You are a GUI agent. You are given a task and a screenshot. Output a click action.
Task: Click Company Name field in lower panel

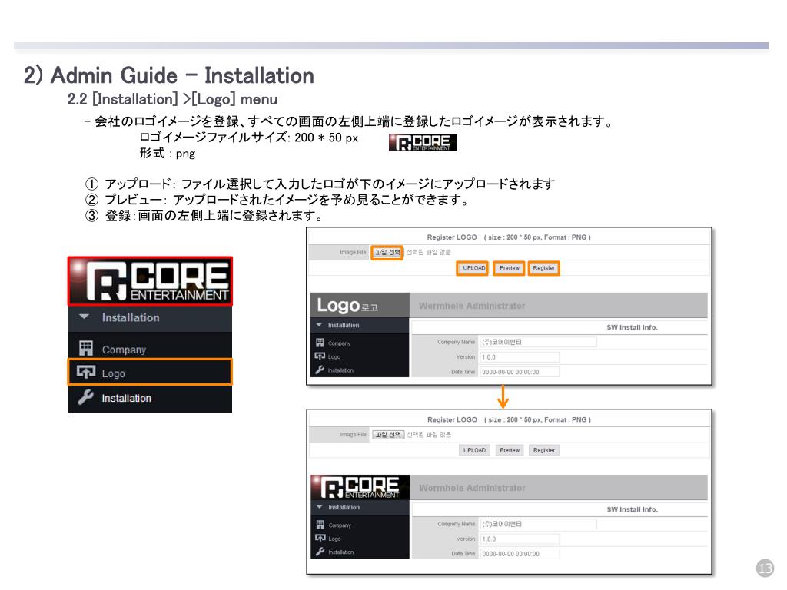point(538,524)
